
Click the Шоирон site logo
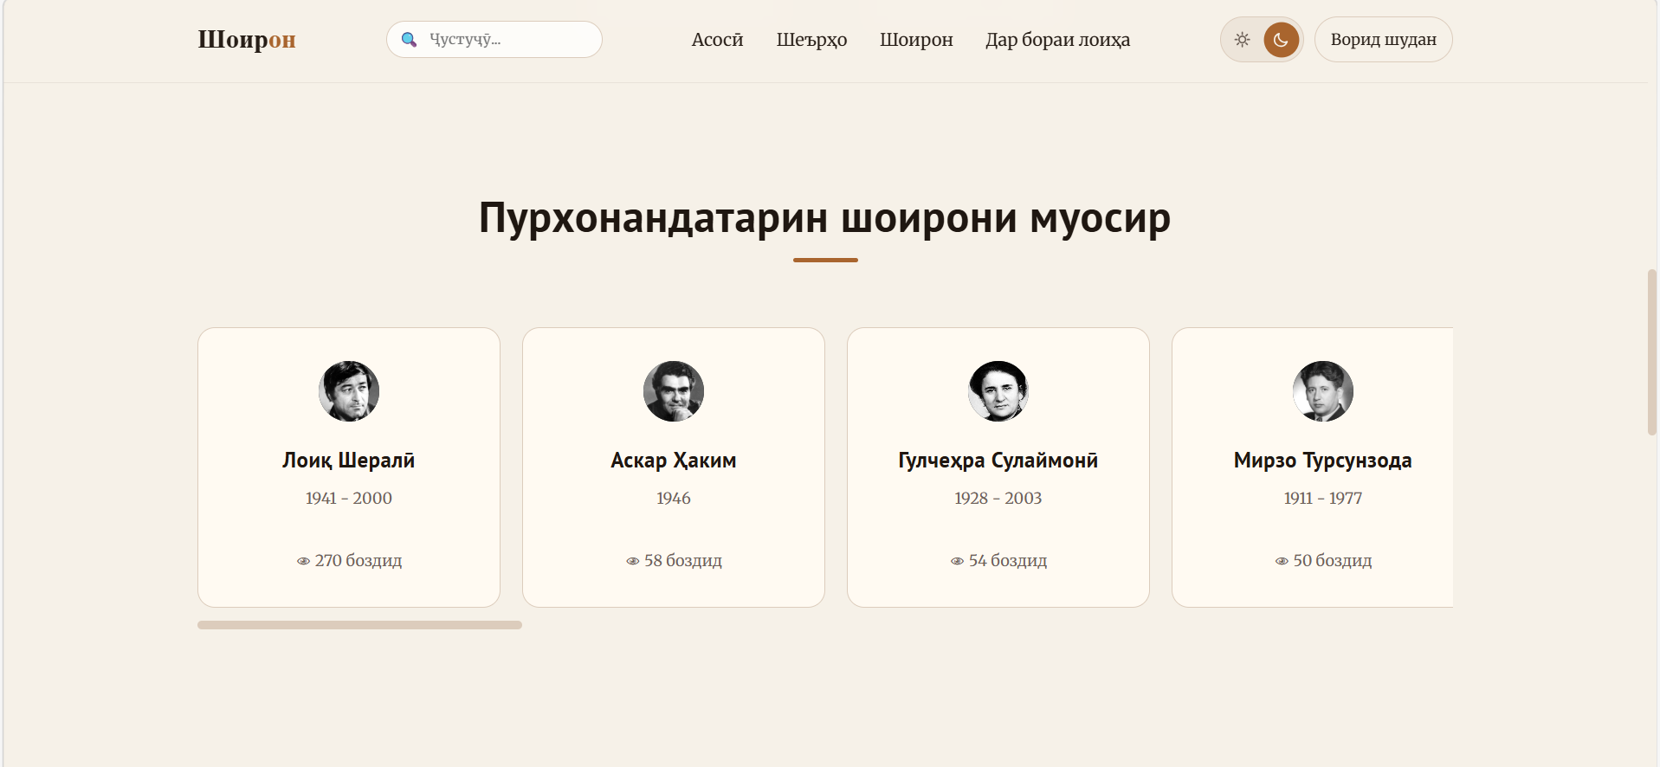(247, 40)
